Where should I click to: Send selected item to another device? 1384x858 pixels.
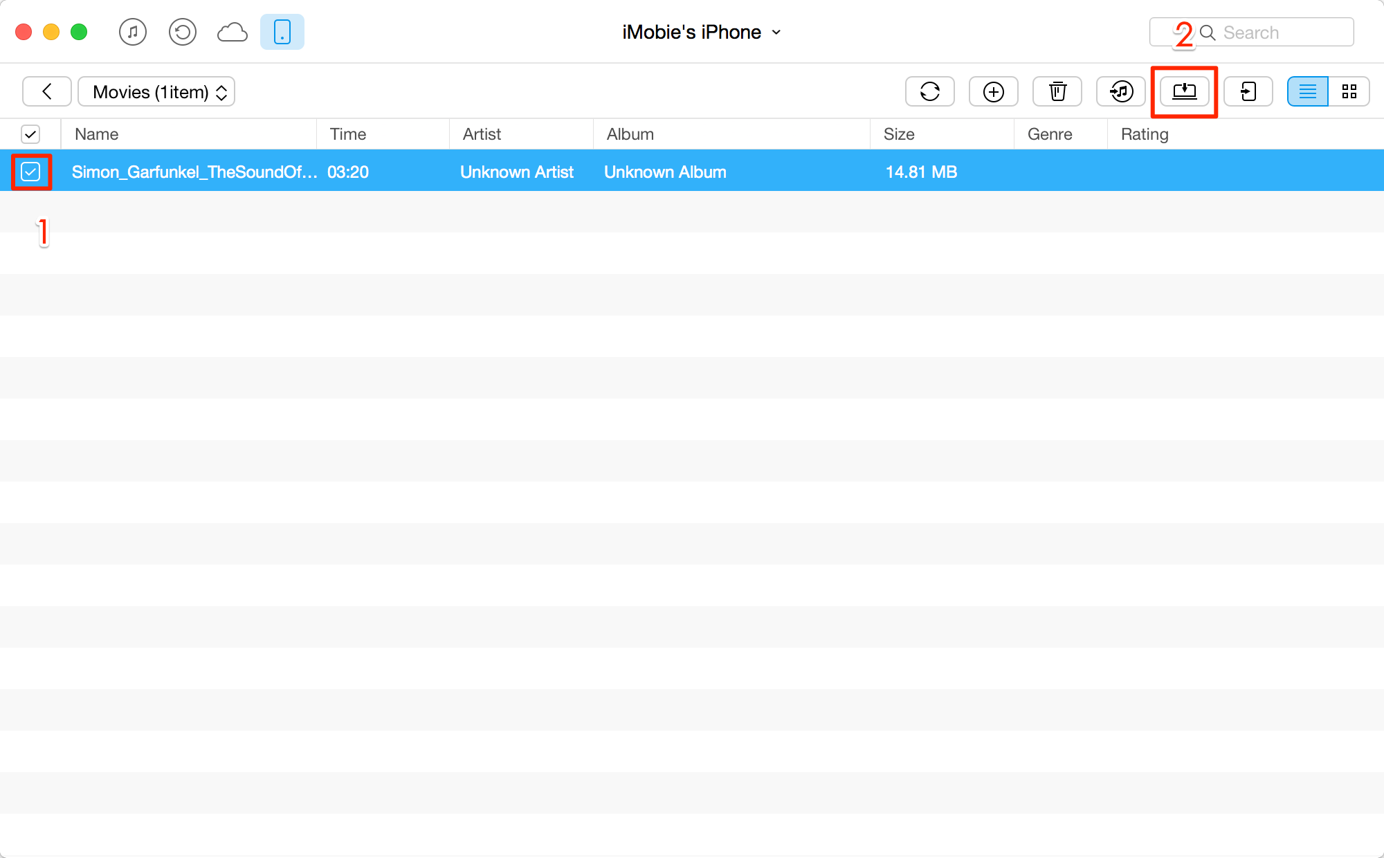[1248, 91]
